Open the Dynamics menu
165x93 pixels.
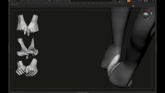tap(39, 3)
